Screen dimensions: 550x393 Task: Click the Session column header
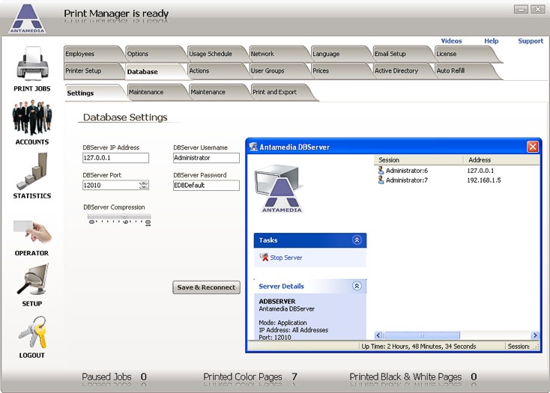point(419,159)
